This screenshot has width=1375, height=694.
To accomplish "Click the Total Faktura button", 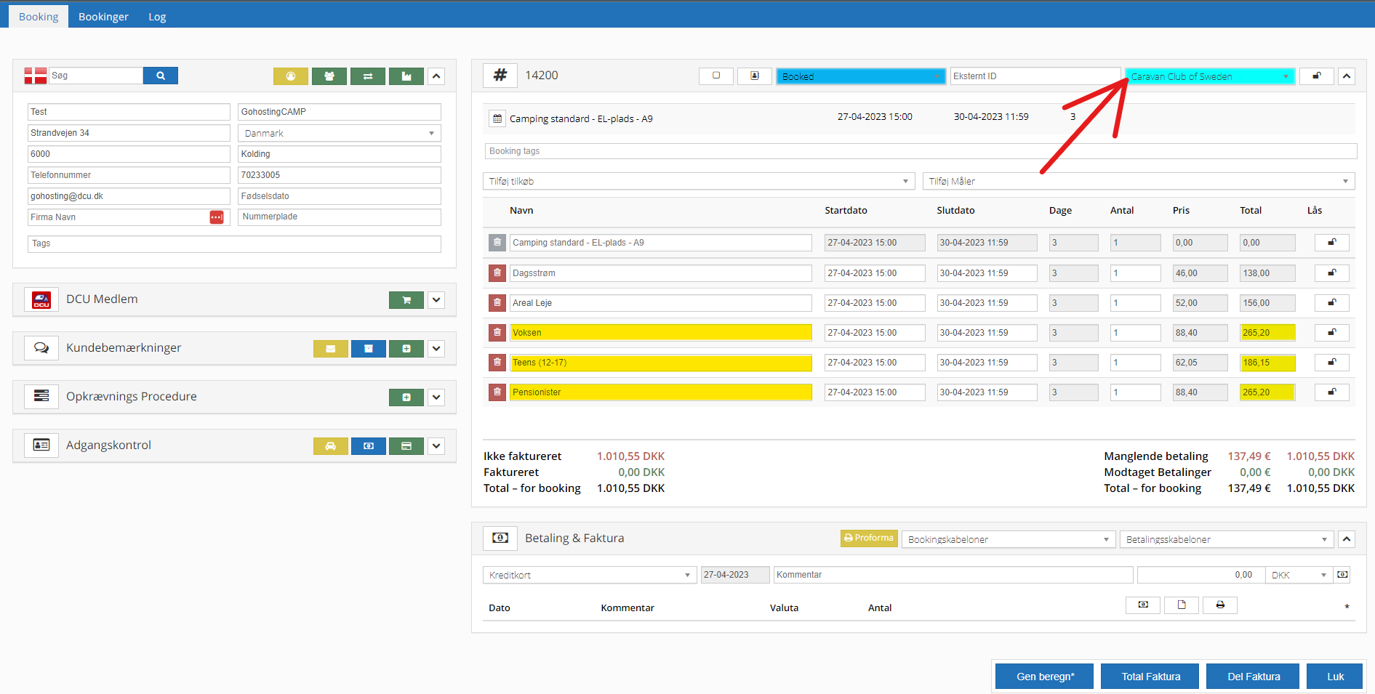I will pos(1150,677).
